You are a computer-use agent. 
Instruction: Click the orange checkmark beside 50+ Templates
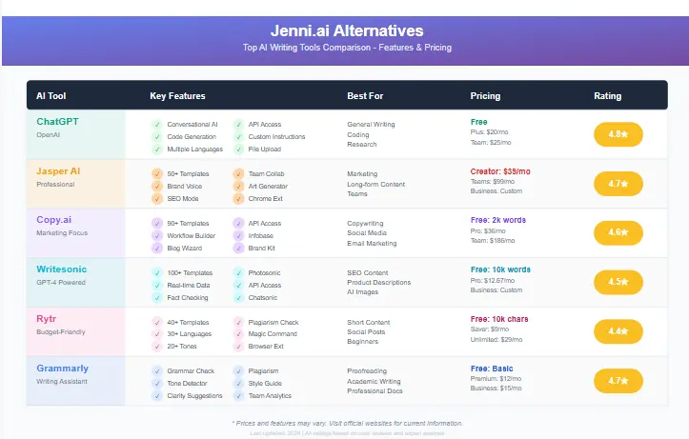pyautogui.click(x=157, y=174)
